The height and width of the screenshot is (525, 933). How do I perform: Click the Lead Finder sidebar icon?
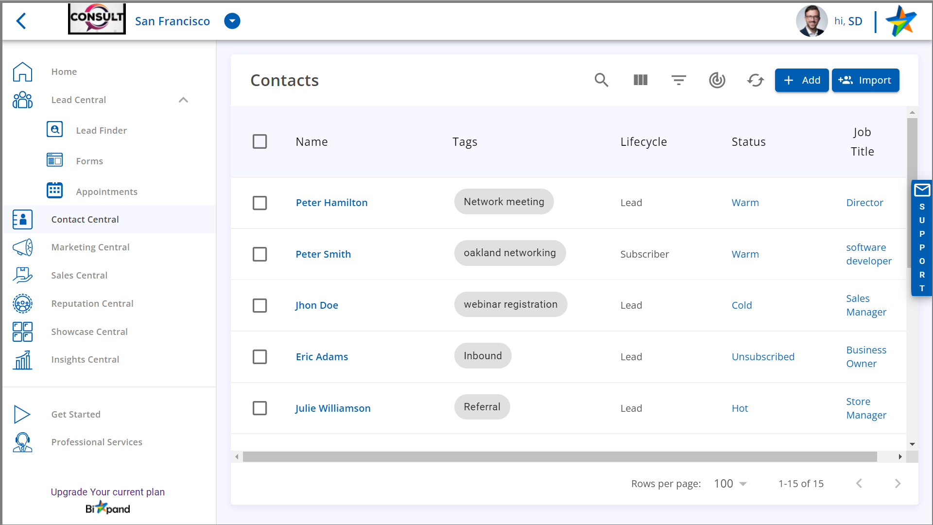(55, 130)
